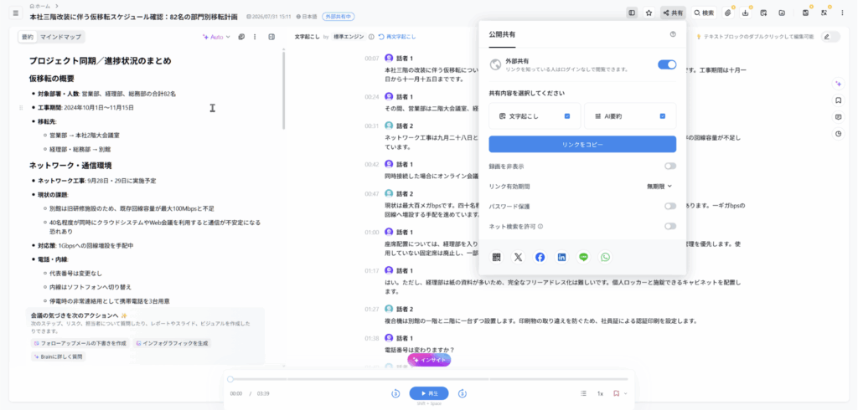Click the info icon beside ネット検索を許可
858x410 pixels.
coord(540,226)
